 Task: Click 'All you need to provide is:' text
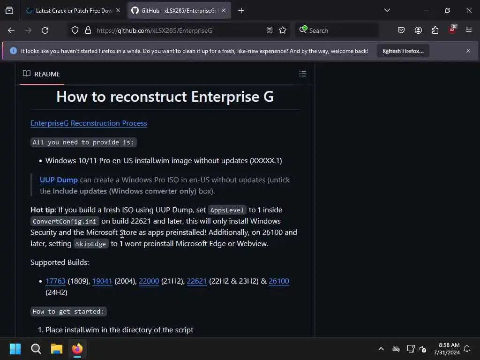(x=83, y=142)
